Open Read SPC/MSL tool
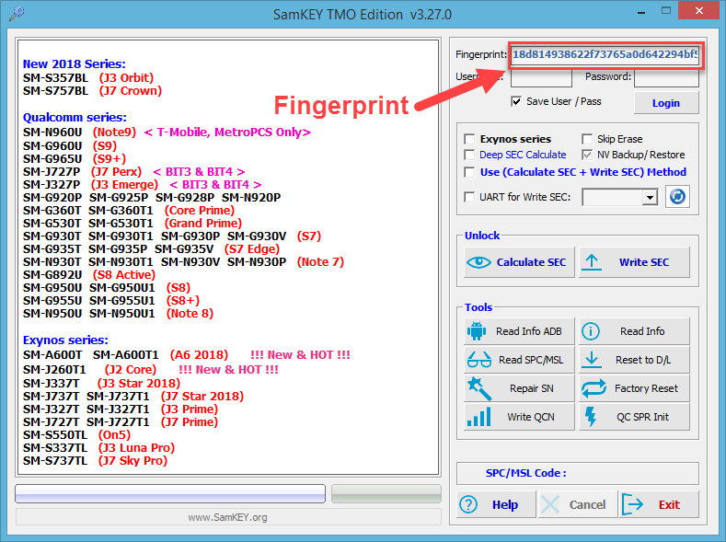The height and width of the screenshot is (542, 726). point(519,360)
